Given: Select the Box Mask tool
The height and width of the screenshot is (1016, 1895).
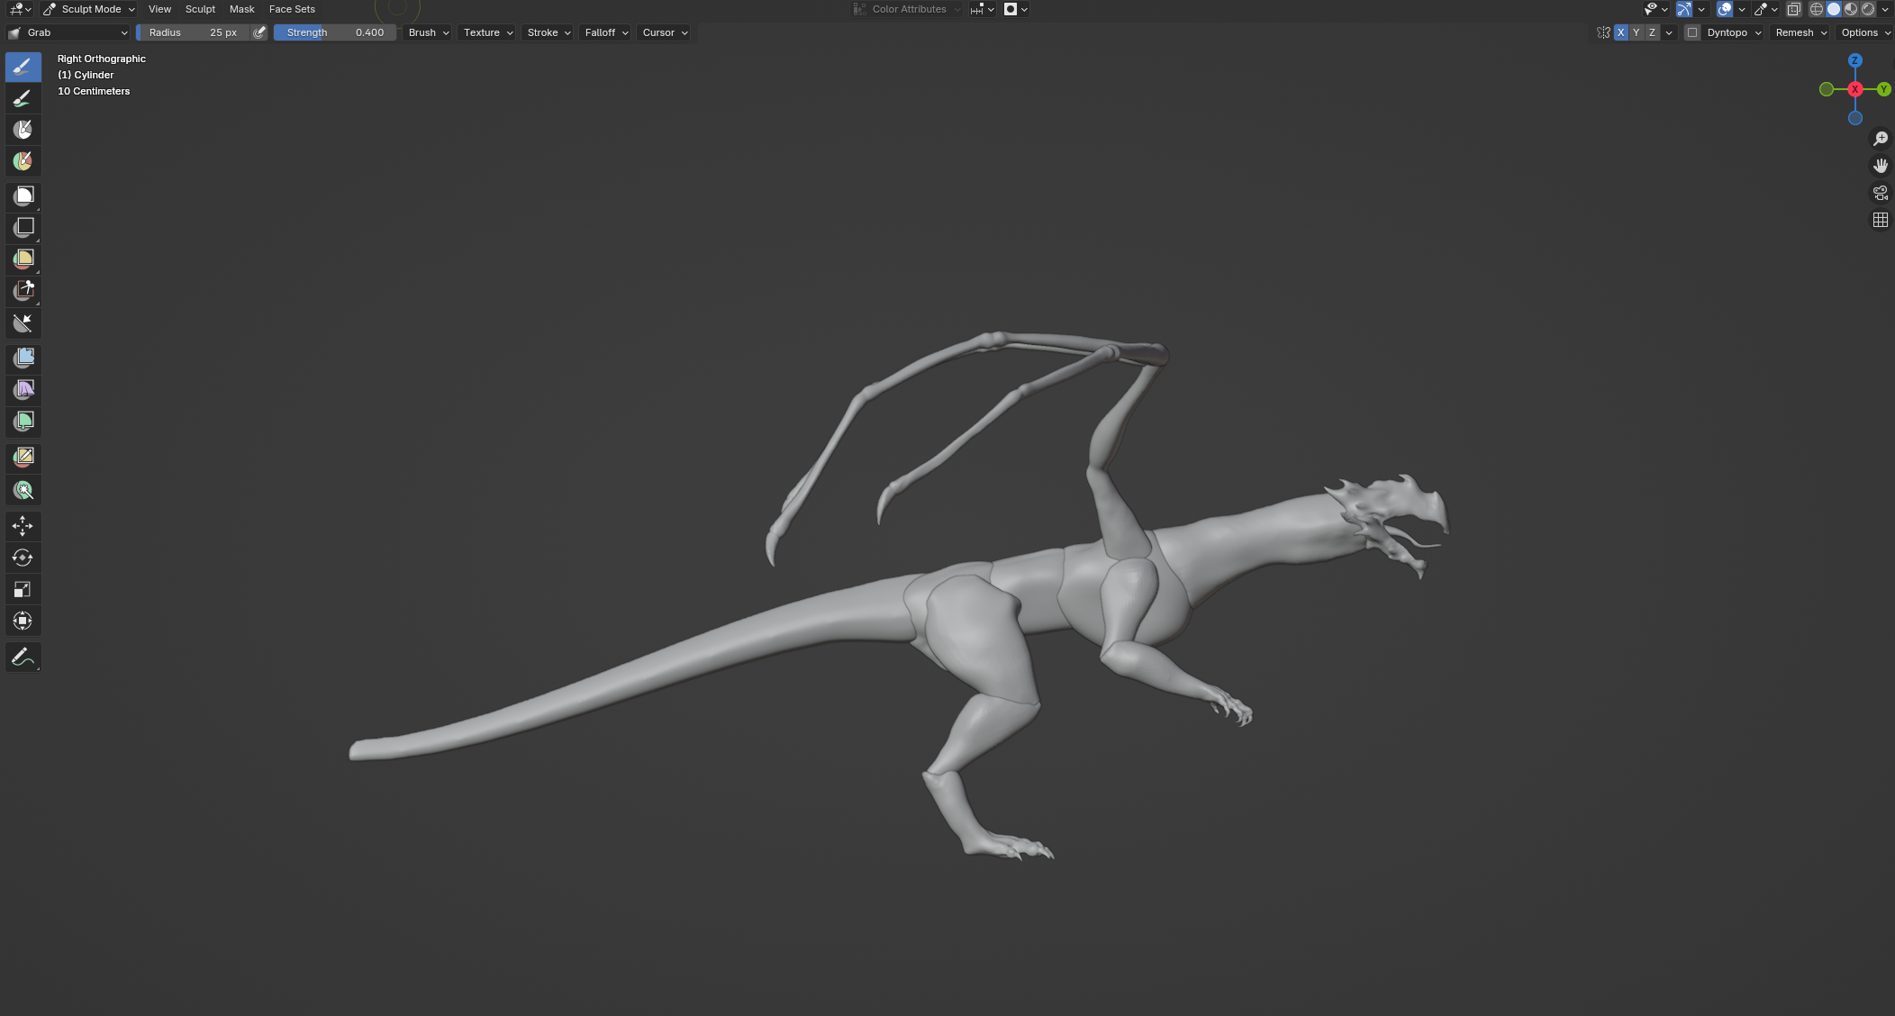Looking at the screenshot, I should pyautogui.click(x=23, y=196).
